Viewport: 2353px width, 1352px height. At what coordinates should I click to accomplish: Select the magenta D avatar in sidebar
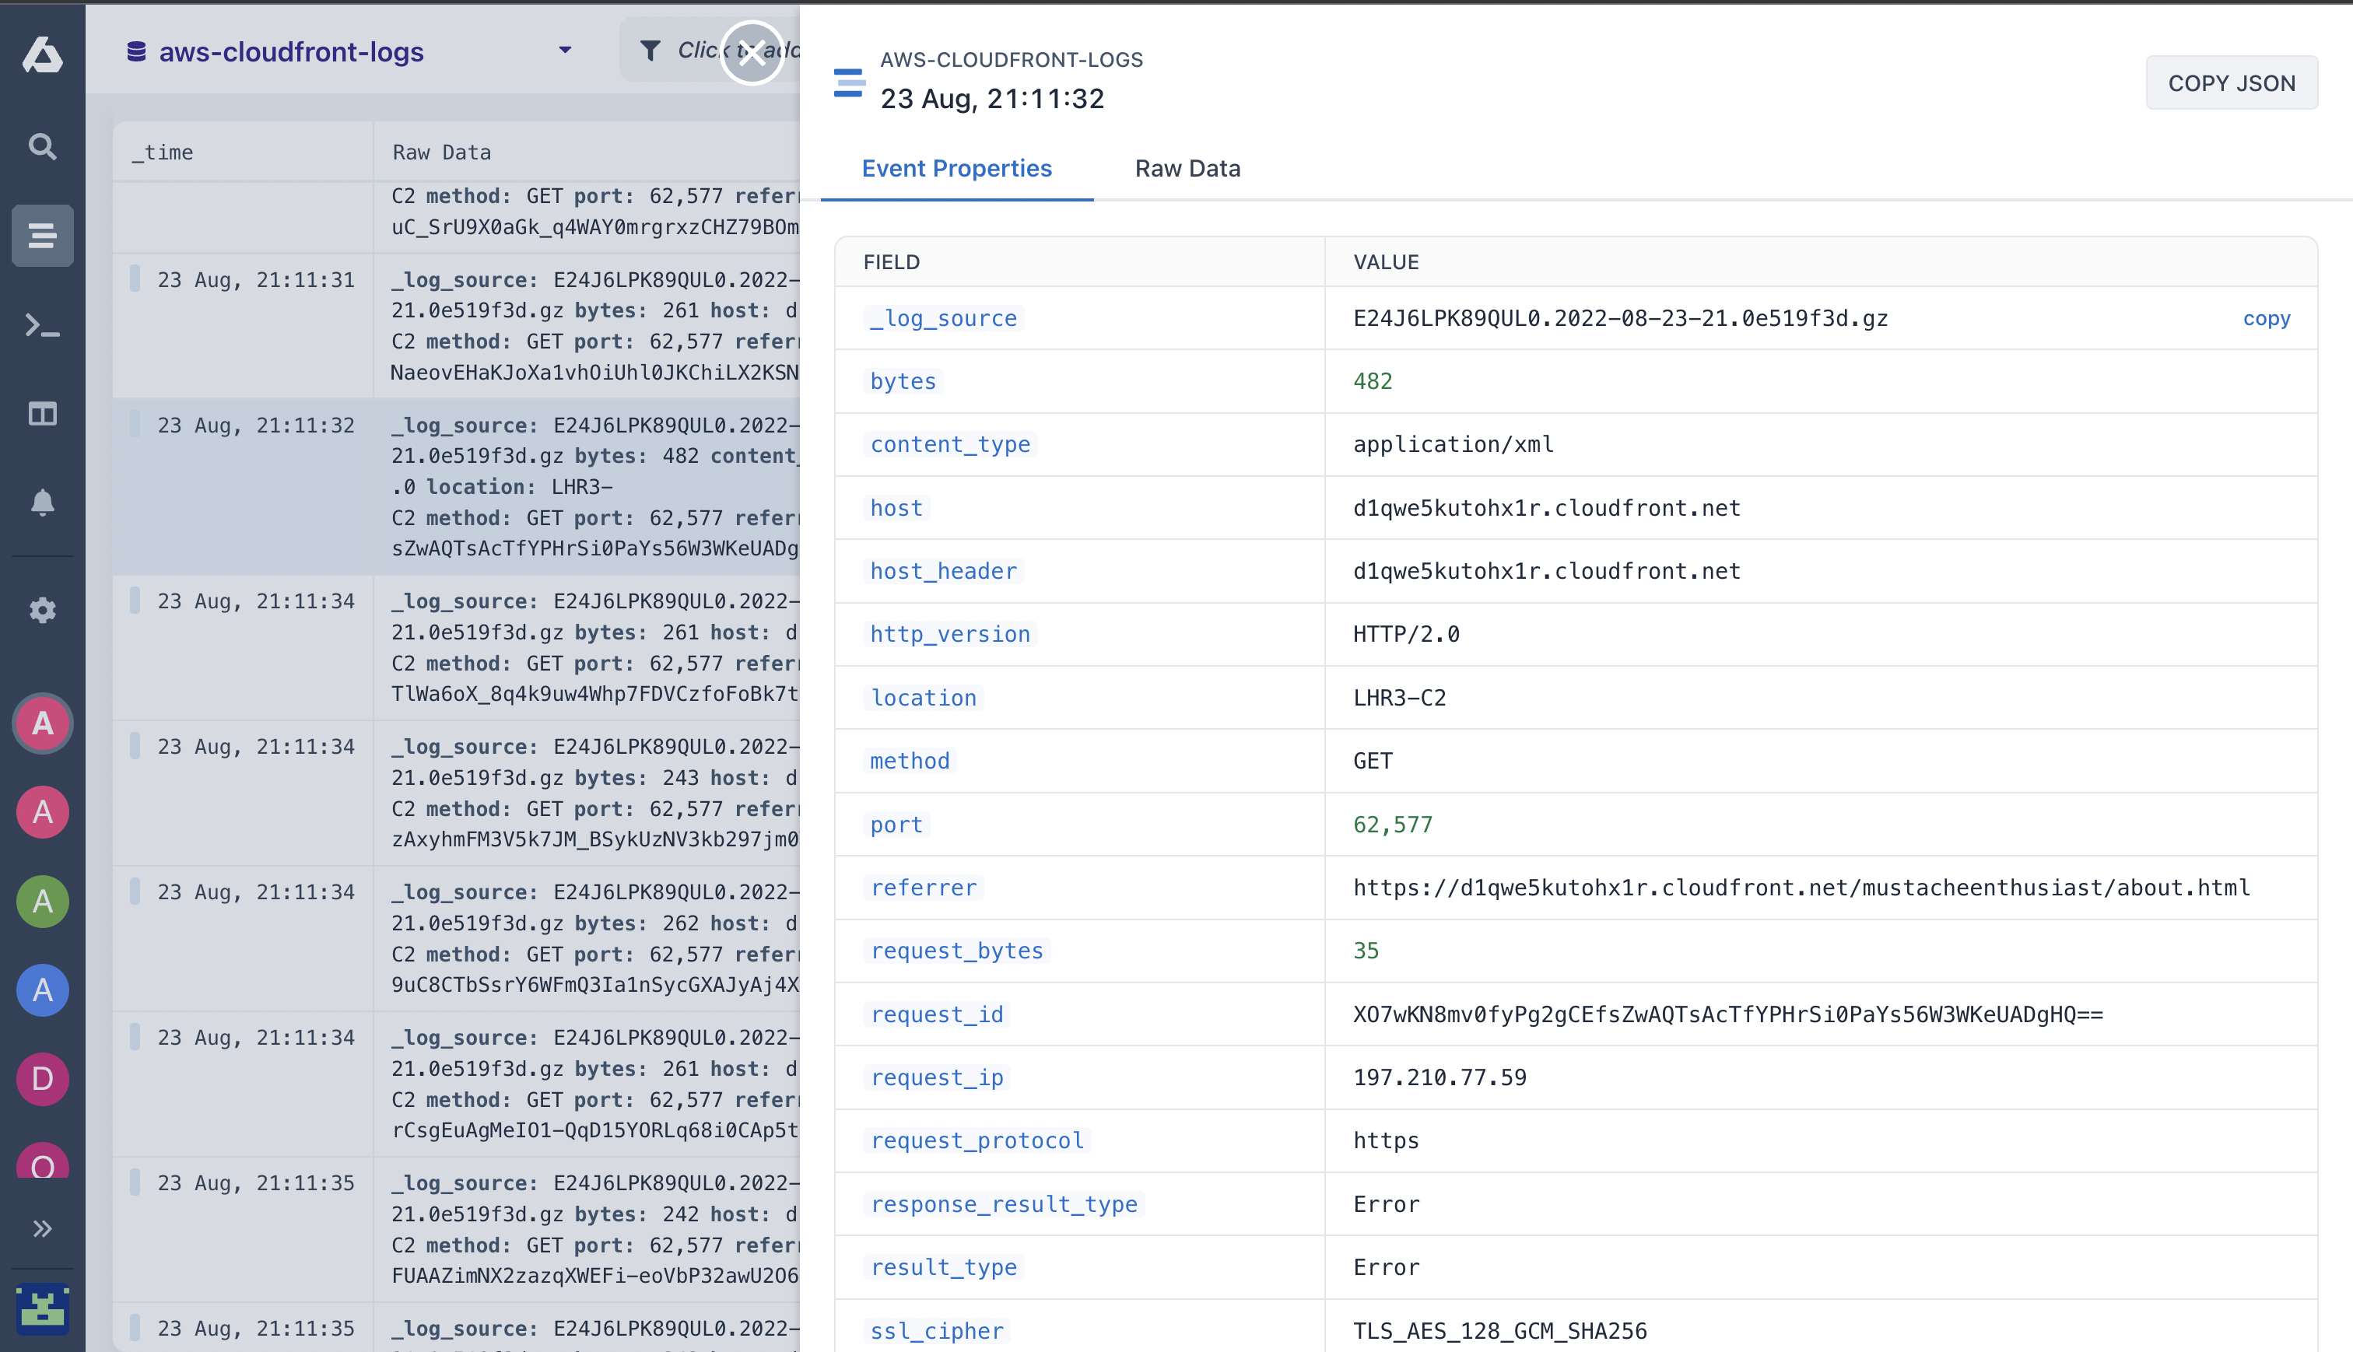[42, 1080]
